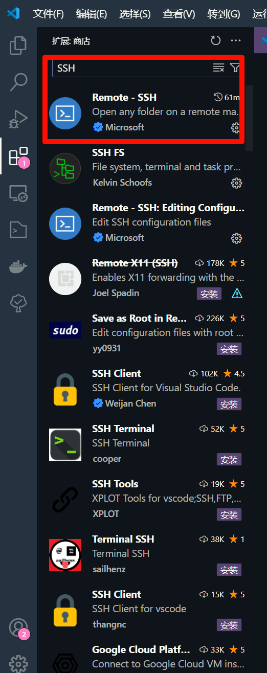Open the 文件(F) menu

[x=48, y=14]
